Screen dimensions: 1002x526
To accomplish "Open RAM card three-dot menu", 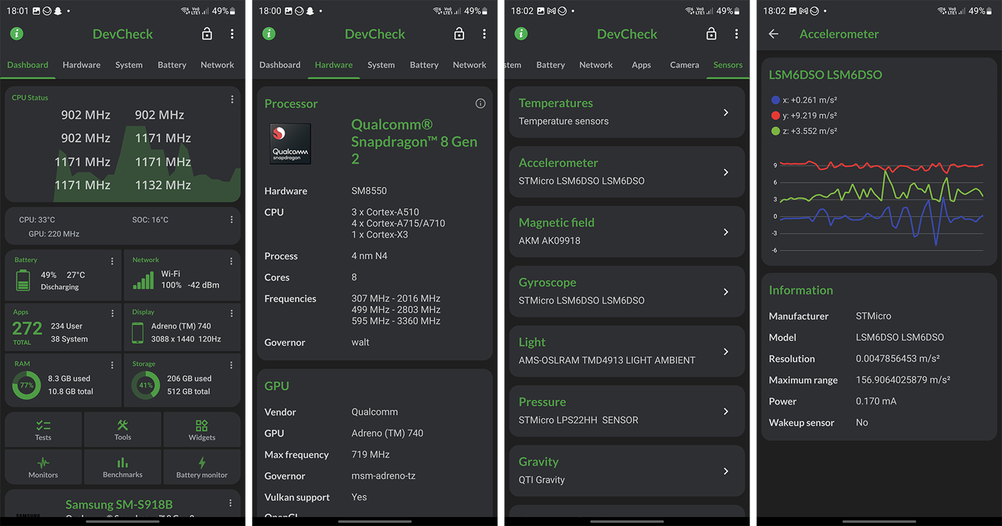I will pos(112,365).
